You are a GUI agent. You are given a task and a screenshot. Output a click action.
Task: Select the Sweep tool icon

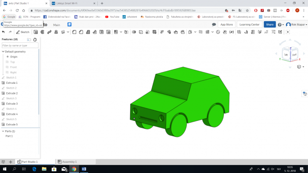coord(49,32)
